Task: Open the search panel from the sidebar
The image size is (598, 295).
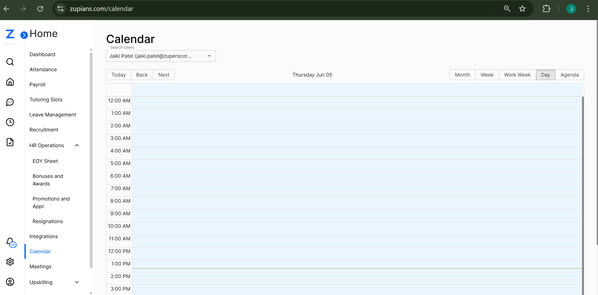Action: click(x=10, y=62)
